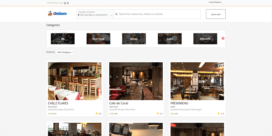Click the Cafe de Coral title
The width and height of the screenshot is (272, 136).
(119, 103)
